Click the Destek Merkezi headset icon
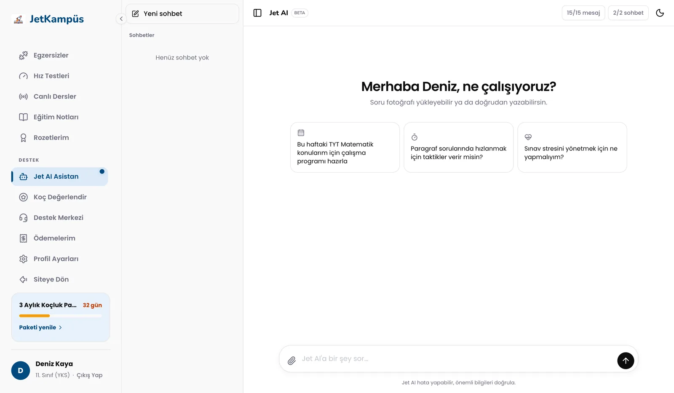Viewport: 674px width, 393px height. [x=24, y=218]
